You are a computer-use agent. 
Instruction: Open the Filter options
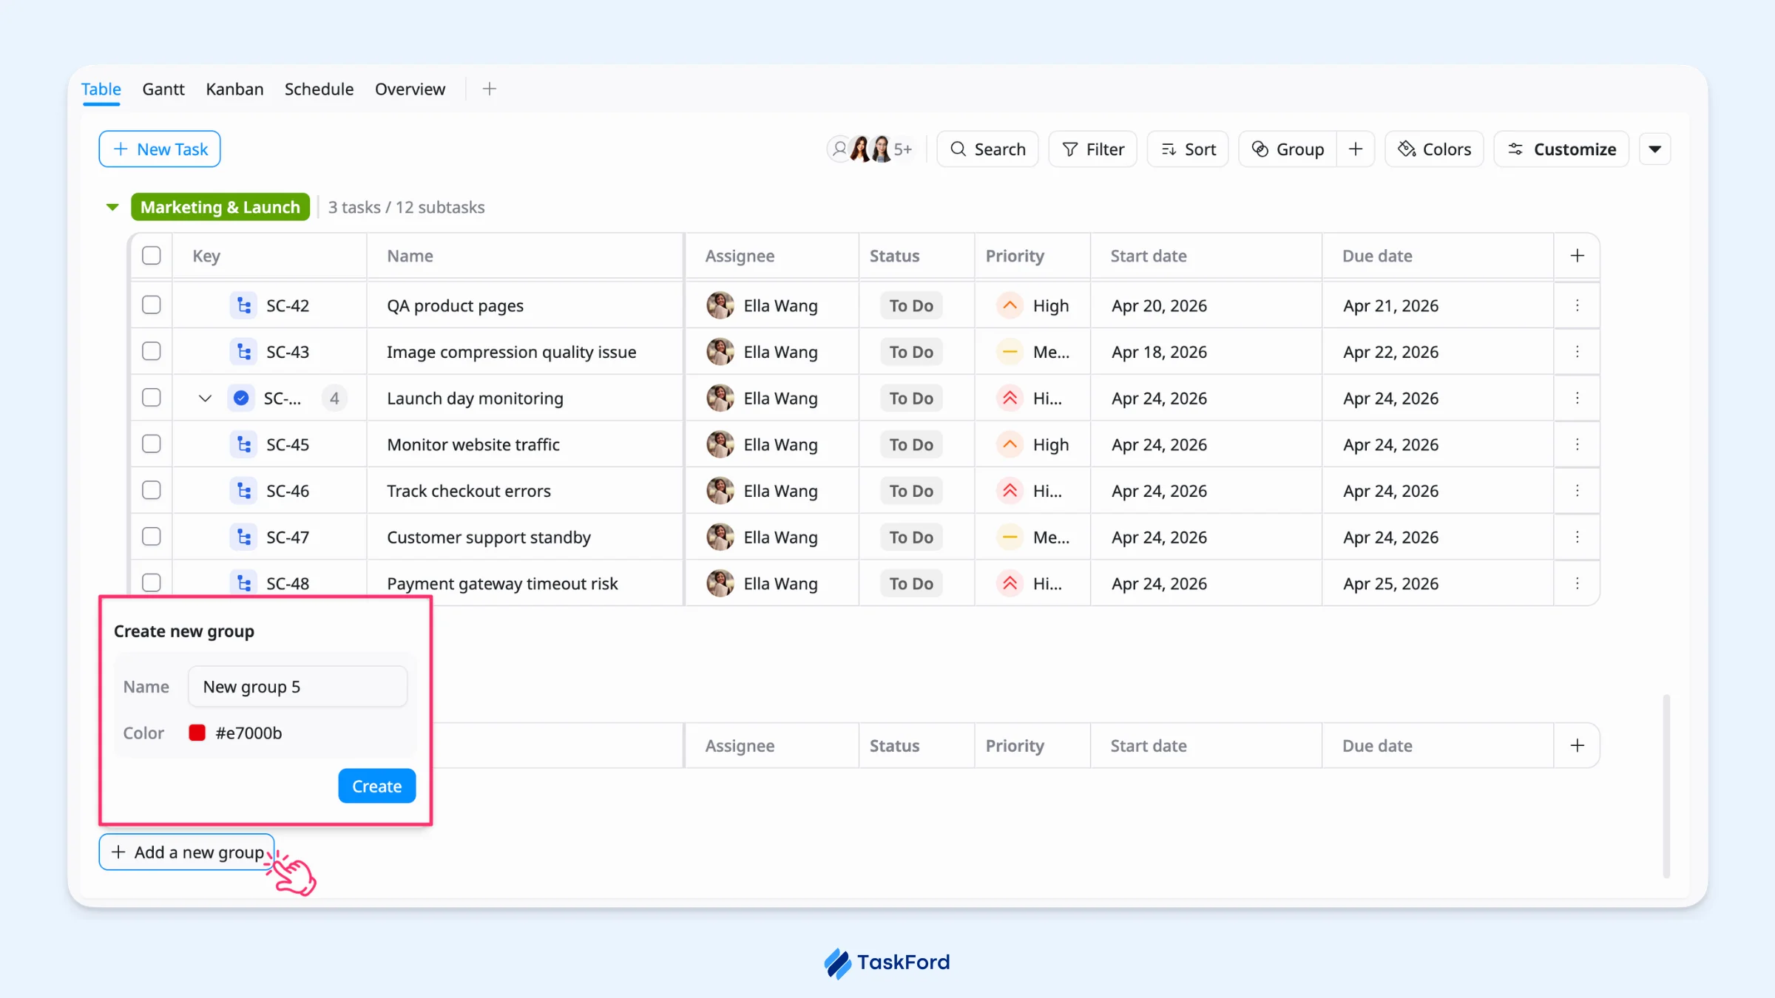coord(1092,149)
